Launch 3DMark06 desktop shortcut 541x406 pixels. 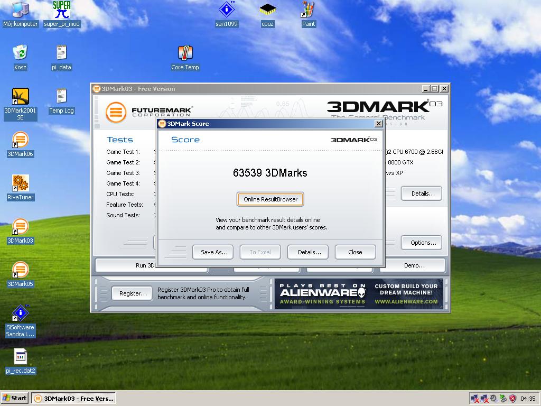coord(20,144)
